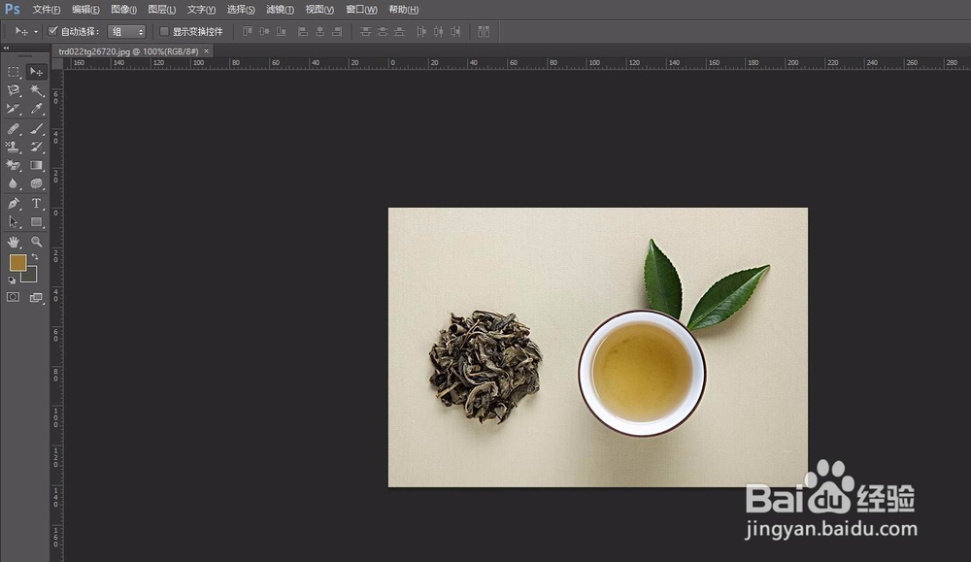Select the Move tool

click(37, 72)
